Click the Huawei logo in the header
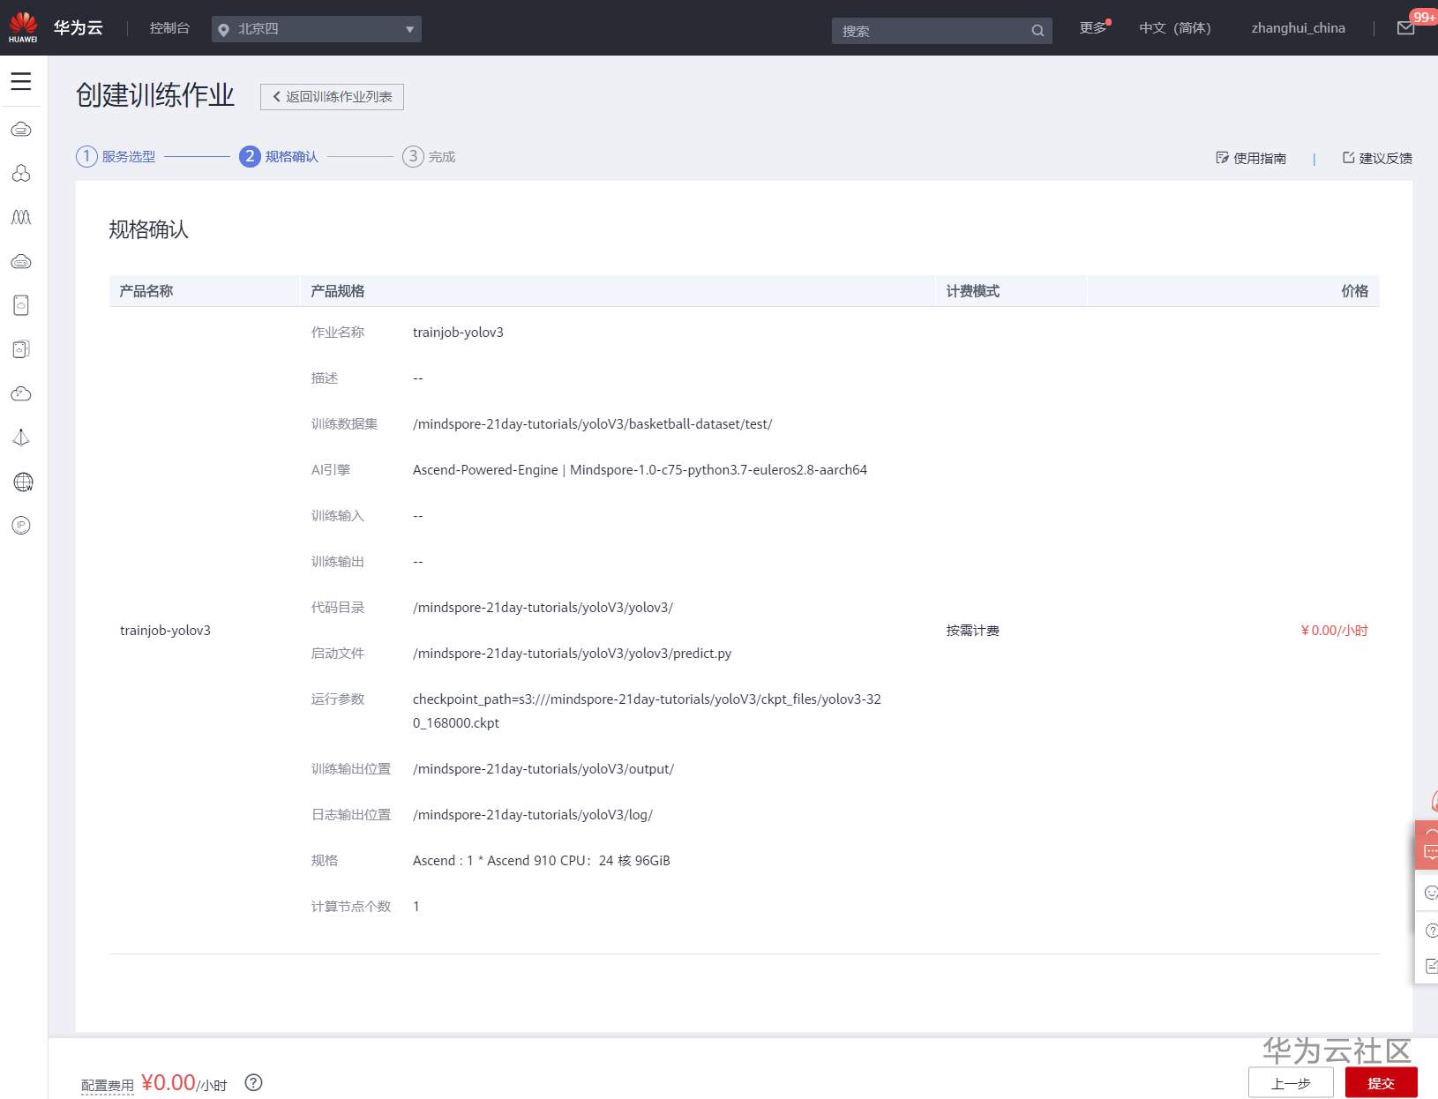The height and width of the screenshot is (1099, 1438). pos(23,27)
